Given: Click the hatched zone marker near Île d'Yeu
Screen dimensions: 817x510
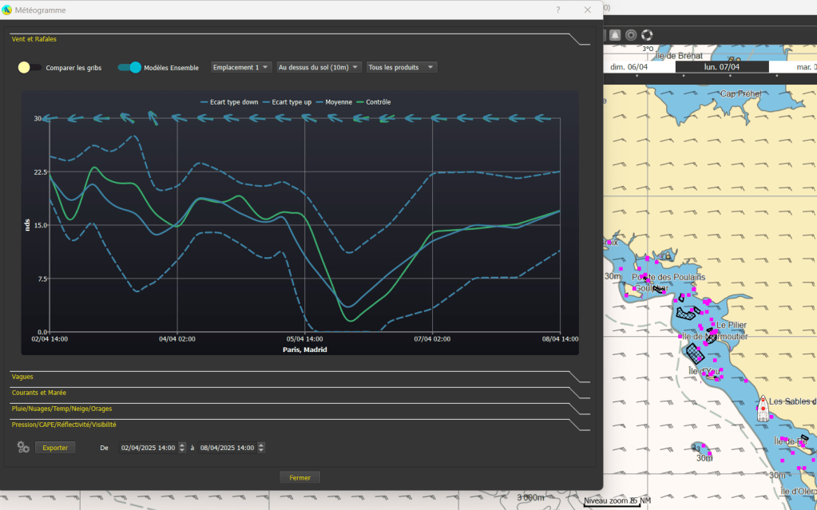Looking at the screenshot, I should (x=695, y=354).
